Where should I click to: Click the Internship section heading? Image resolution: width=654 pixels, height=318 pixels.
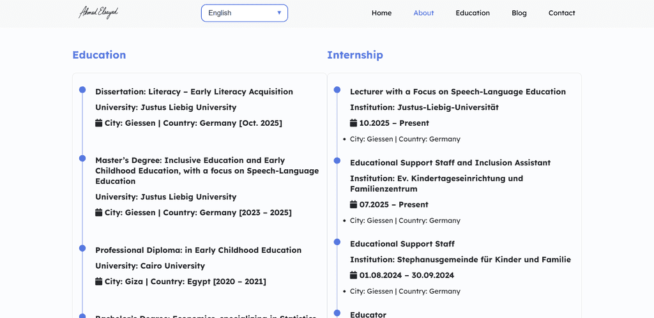355,55
